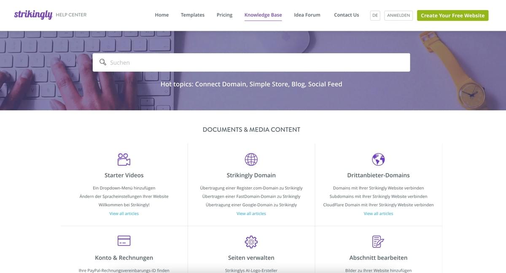
Task: Open the Abschnitt bearbeiten heading
Action: coord(379,257)
